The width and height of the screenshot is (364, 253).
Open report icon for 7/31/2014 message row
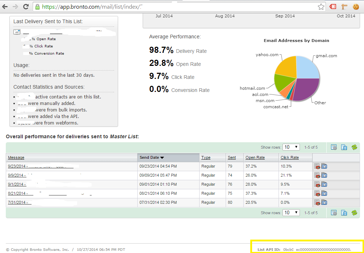pyautogui.click(x=317, y=202)
